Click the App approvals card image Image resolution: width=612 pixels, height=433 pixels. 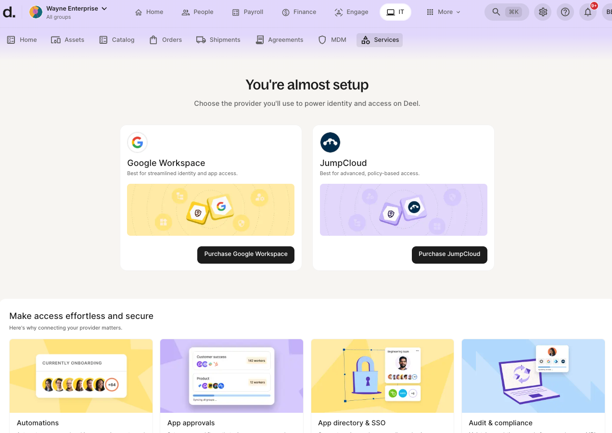point(231,376)
